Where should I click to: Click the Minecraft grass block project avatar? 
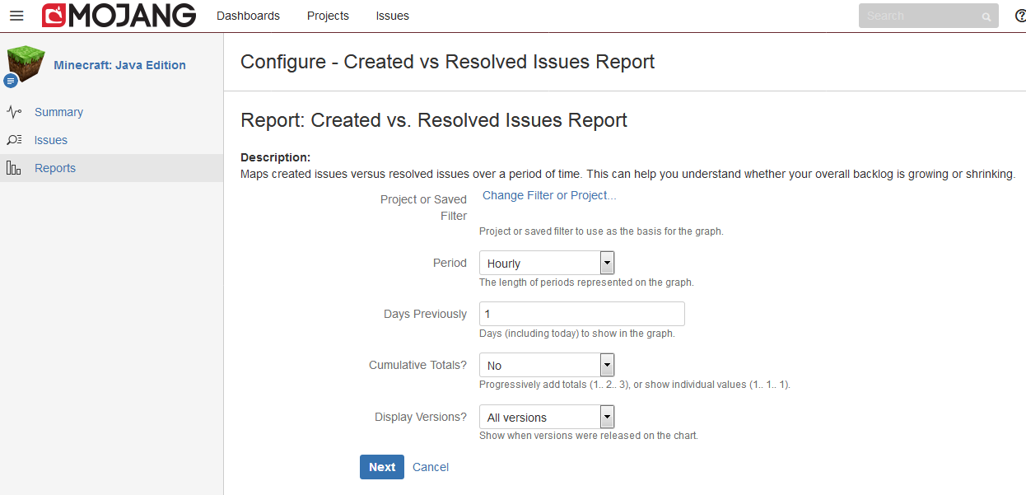[x=26, y=63]
